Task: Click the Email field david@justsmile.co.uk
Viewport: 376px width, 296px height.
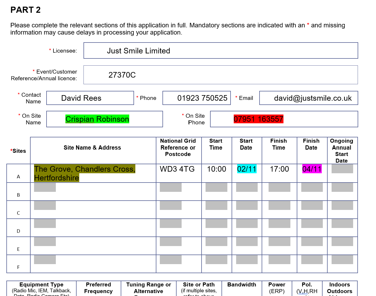Action: 309,98
